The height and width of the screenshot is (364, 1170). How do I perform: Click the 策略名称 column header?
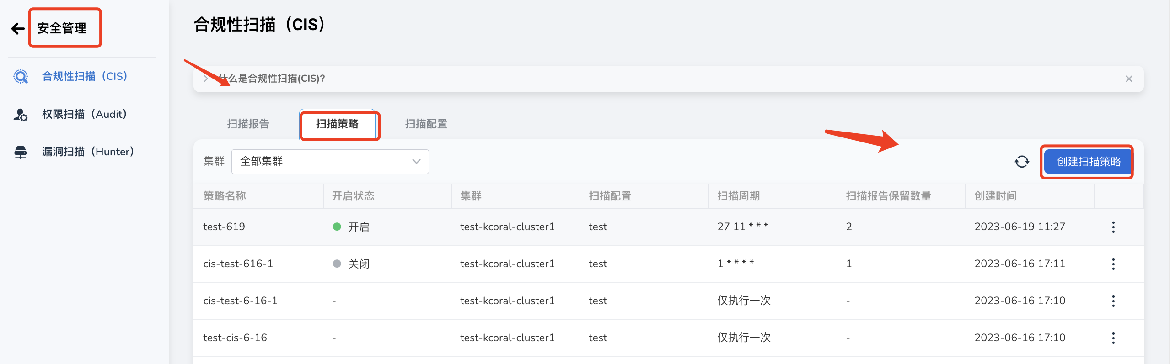225,196
